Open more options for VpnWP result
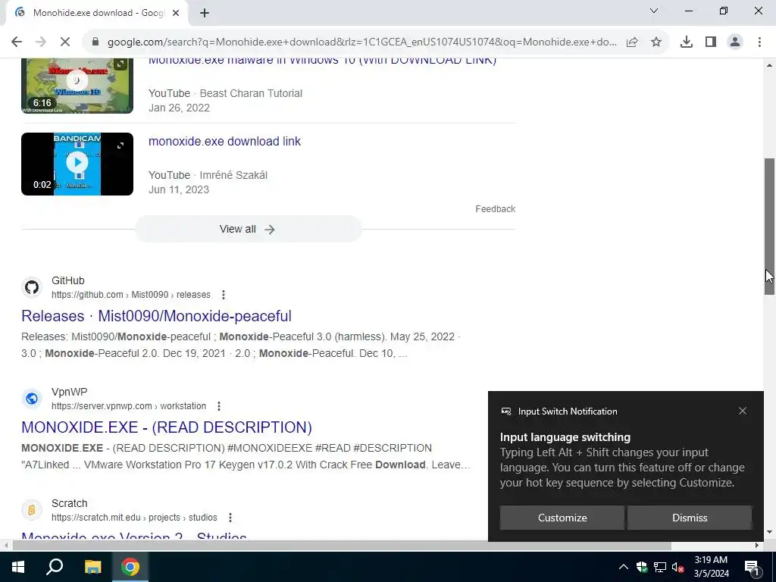 tap(219, 406)
